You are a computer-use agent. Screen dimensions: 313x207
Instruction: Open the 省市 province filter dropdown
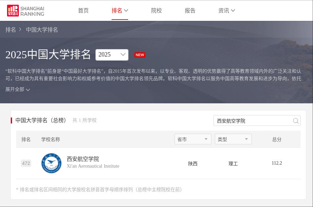click(193, 139)
